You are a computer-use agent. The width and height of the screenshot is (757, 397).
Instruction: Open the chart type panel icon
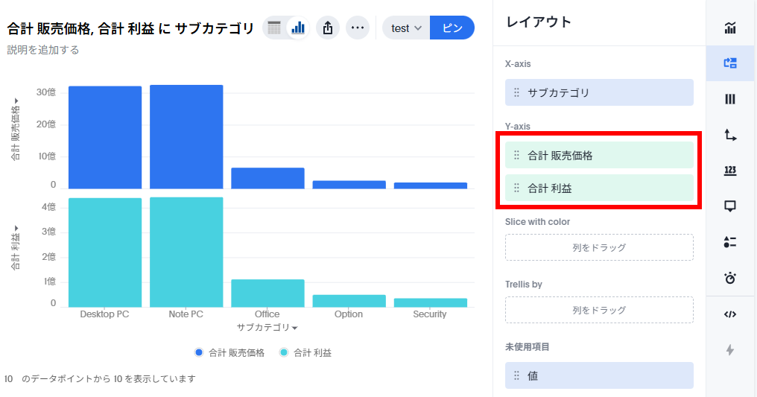click(730, 28)
